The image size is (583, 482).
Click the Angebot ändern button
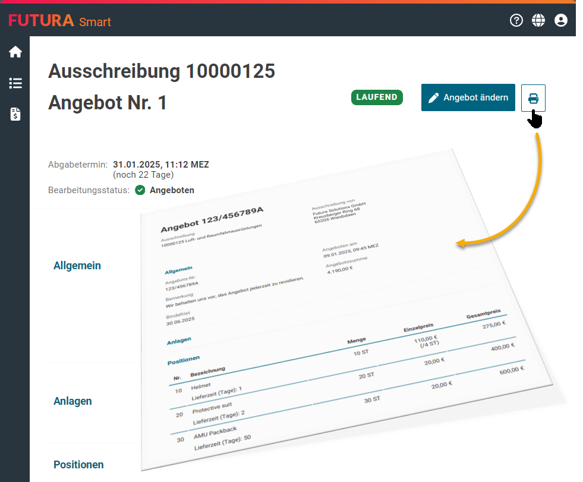pyautogui.click(x=468, y=97)
